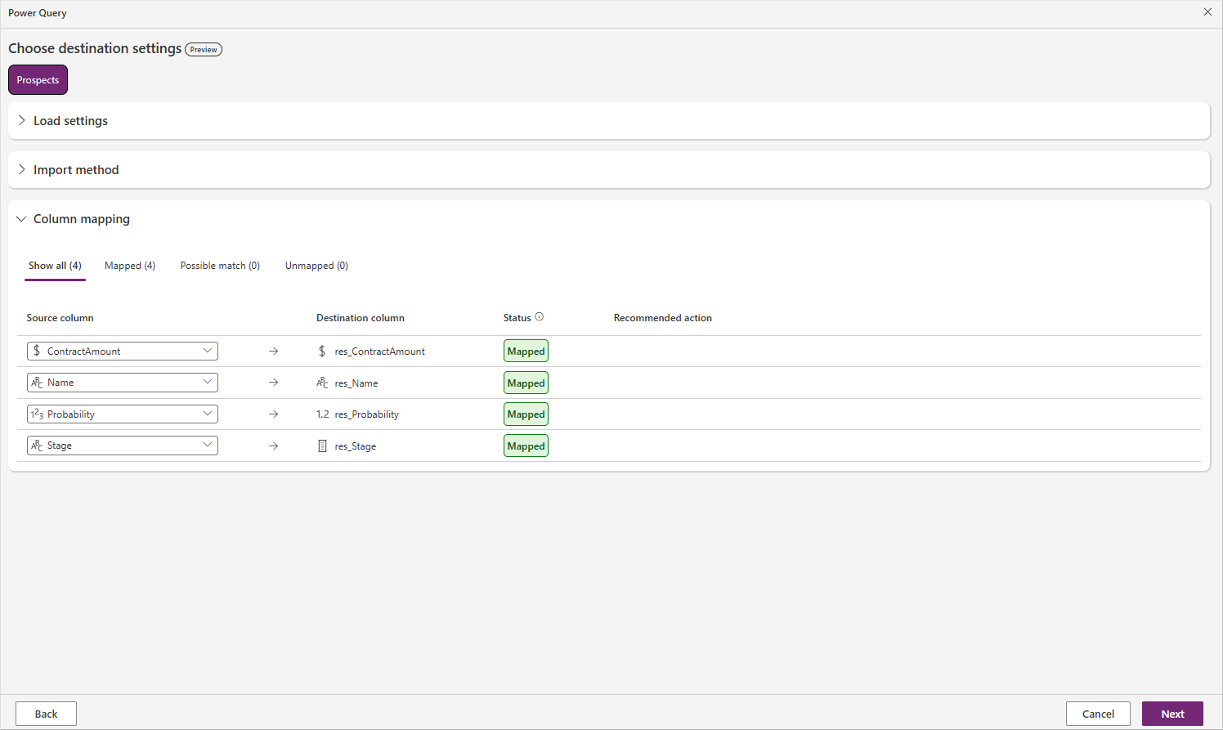Image resolution: width=1223 pixels, height=730 pixels.
Task: Open the Probability source column dropdown
Action: 123,414
